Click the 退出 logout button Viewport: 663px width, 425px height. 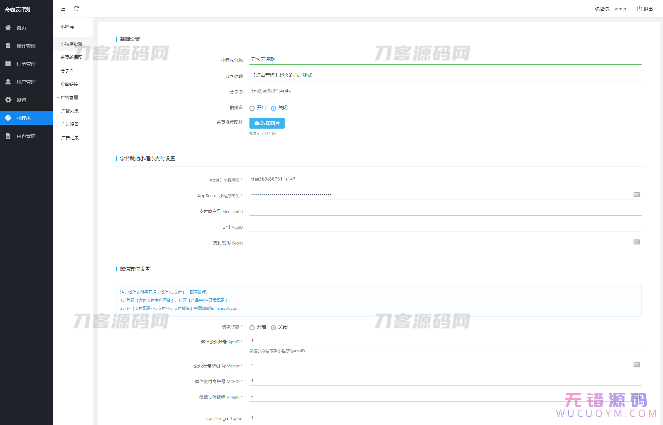click(x=645, y=9)
